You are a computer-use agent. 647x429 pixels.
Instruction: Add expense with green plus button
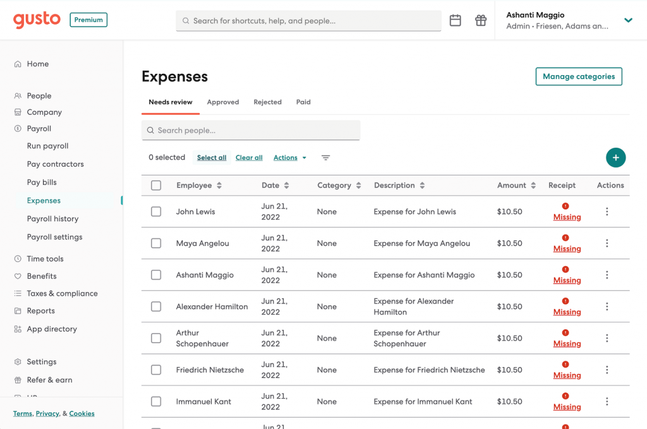pyautogui.click(x=615, y=158)
